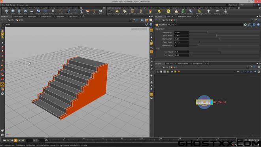This screenshot has width=261, height=147.
Task: Expand more Create shelf tools arrow
Action: (x=104, y=12)
